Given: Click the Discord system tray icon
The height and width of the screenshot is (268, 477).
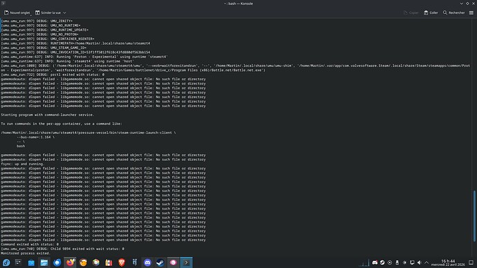Looking at the screenshot, I should click(x=375, y=262).
